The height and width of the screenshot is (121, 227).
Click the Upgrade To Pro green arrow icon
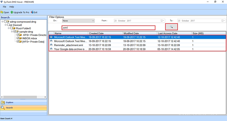click(12, 12)
